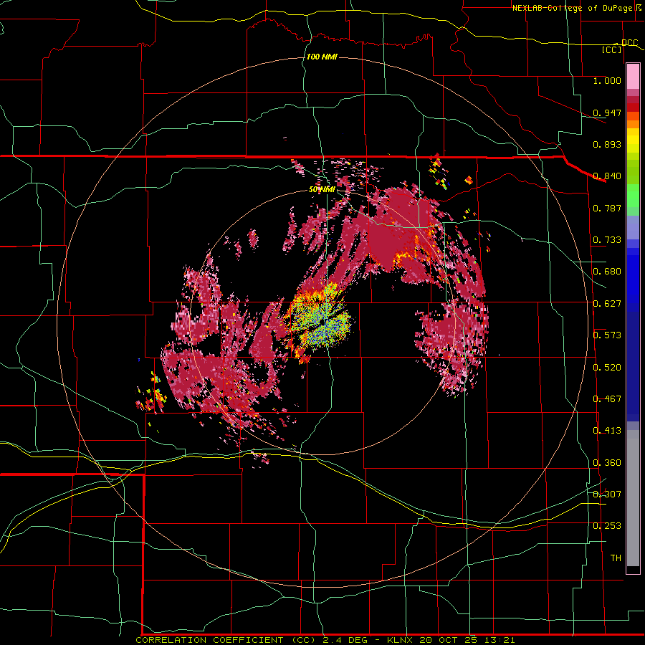The image size is (645, 645).
Task: Click the 0.787 scale value
Action: coord(607,208)
